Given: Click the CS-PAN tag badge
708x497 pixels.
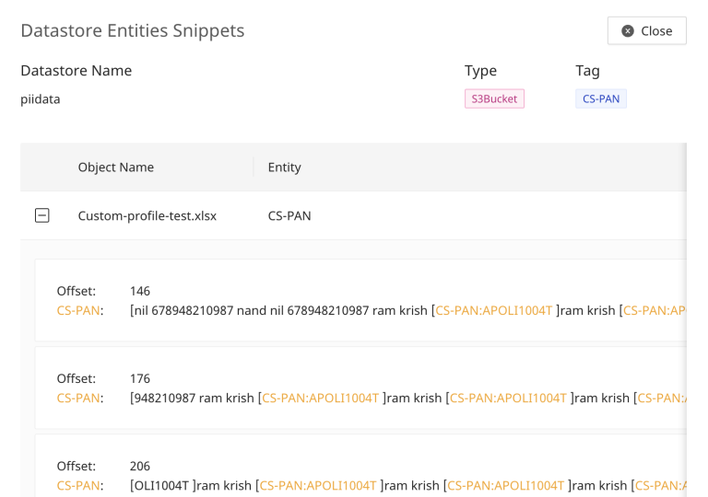Looking at the screenshot, I should coord(600,98).
